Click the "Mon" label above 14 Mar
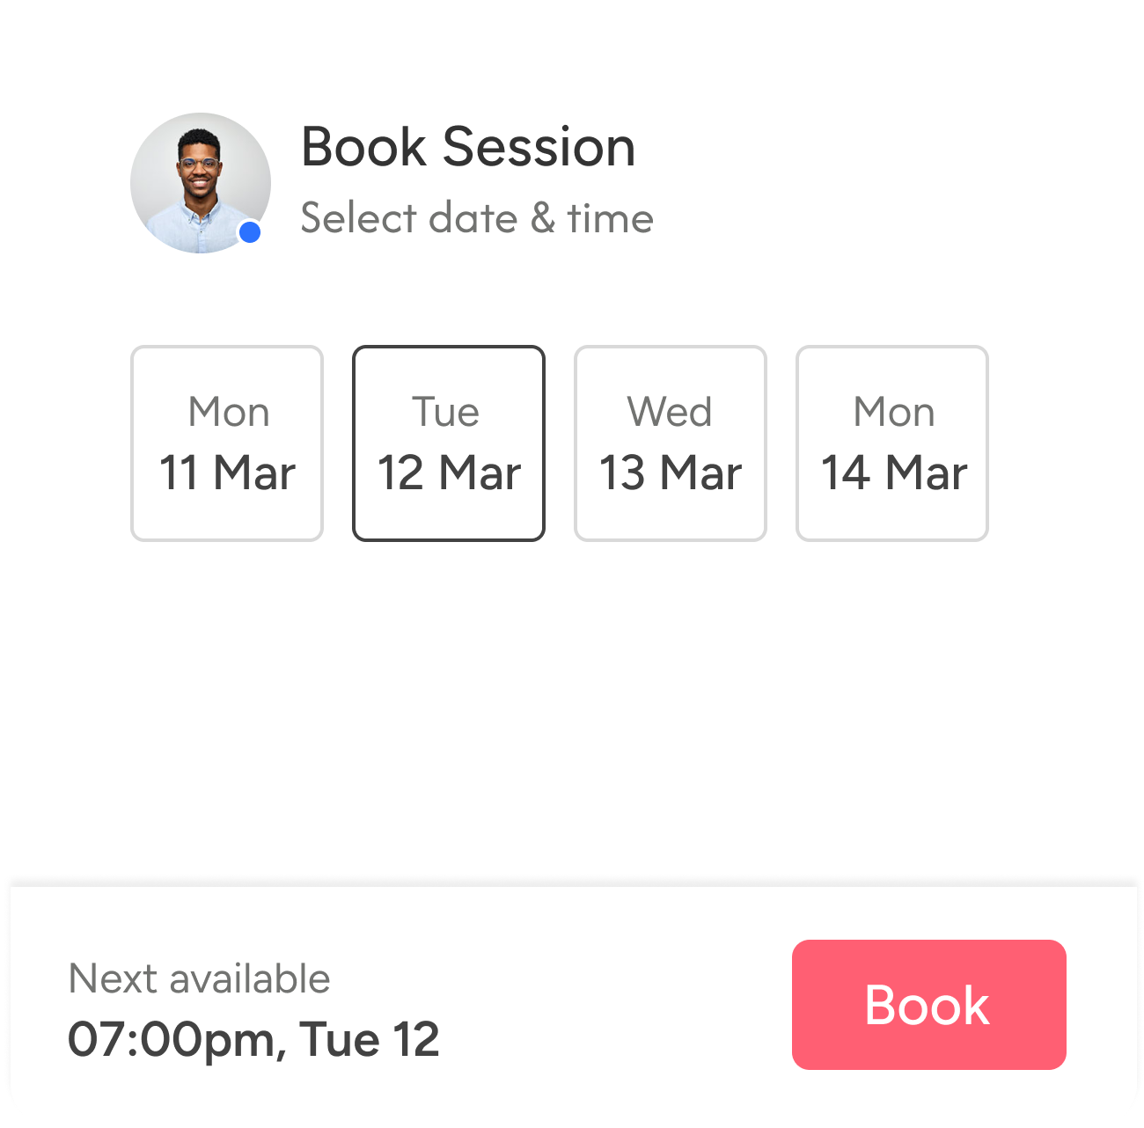Image resolution: width=1144 pixels, height=1128 pixels. pos(894,412)
